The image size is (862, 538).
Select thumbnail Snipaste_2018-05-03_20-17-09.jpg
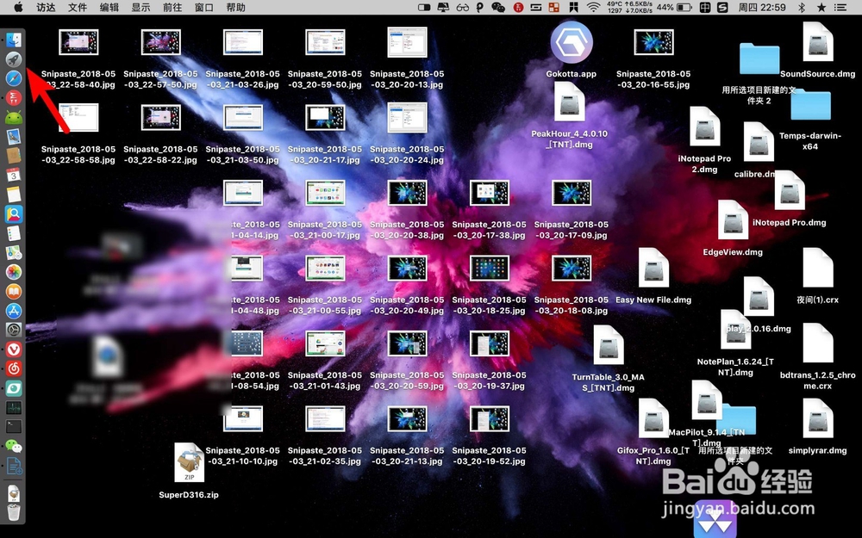572,193
